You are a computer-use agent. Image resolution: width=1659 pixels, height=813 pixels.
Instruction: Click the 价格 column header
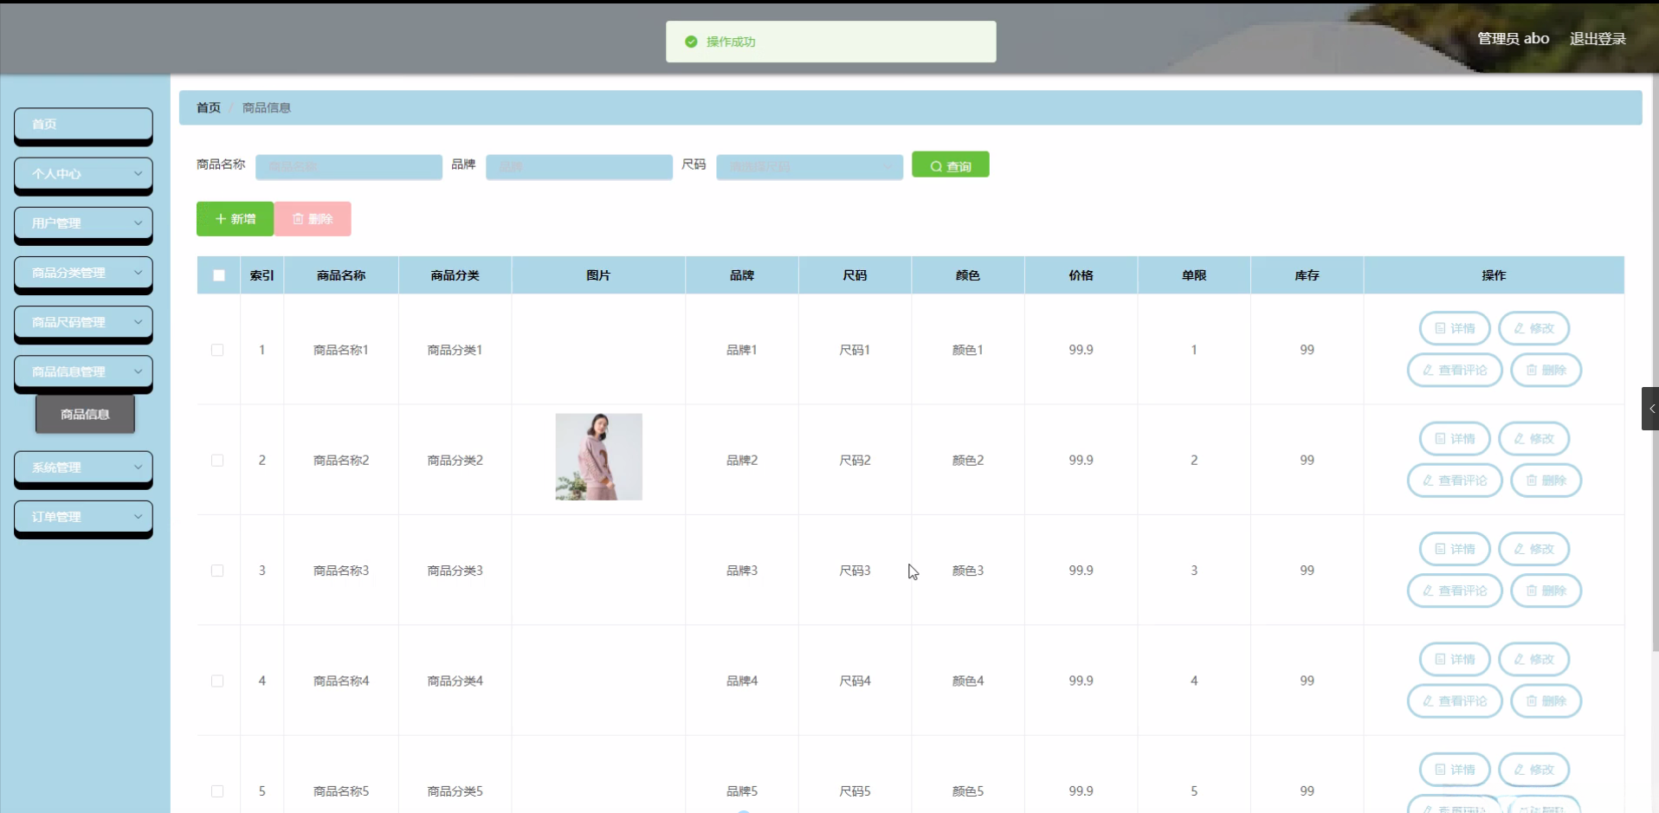pyautogui.click(x=1081, y=275)
